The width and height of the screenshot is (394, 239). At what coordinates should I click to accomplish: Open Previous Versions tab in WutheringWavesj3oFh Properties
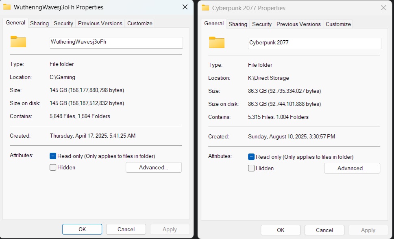point(100,23)
